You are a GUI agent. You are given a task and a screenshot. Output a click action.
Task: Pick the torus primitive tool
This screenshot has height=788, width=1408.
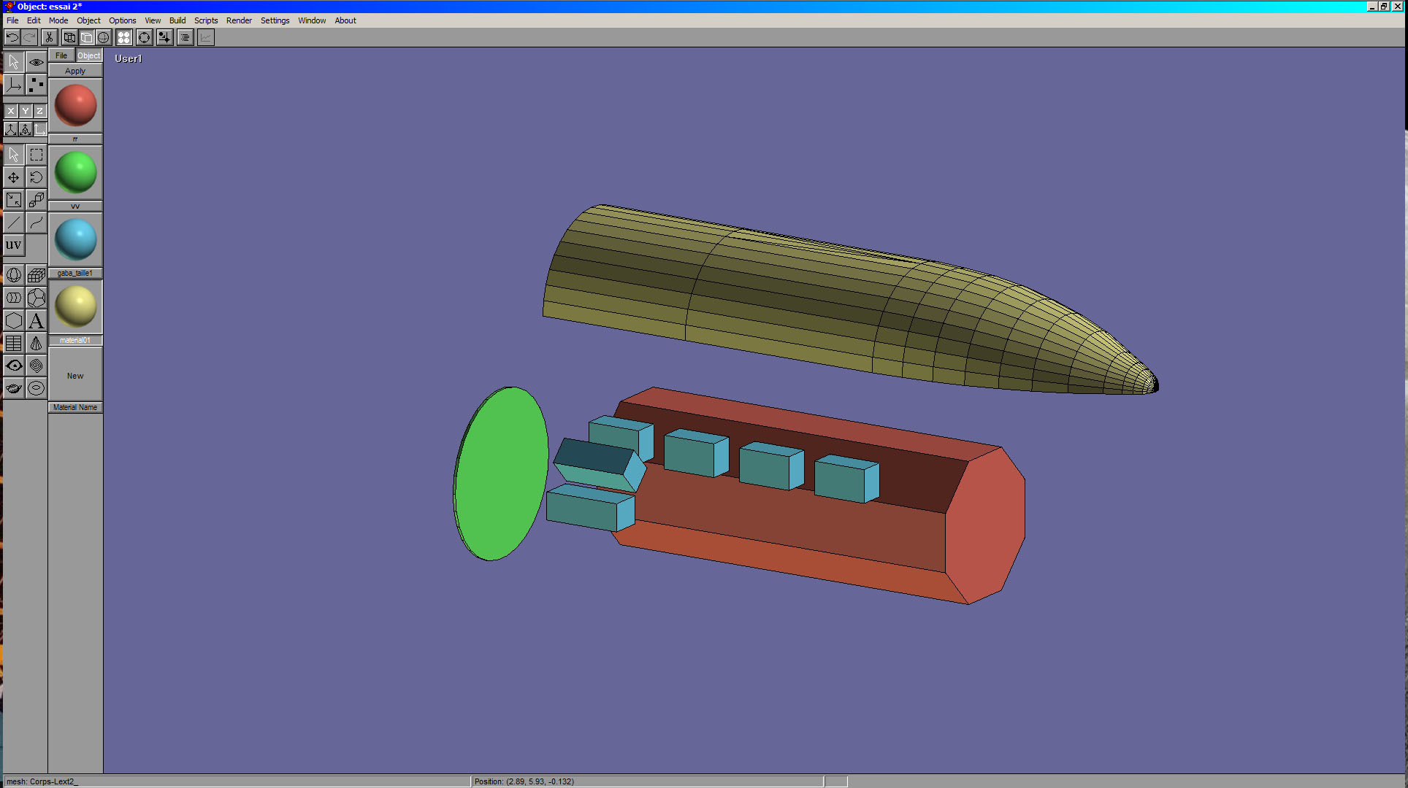(36, 388)
